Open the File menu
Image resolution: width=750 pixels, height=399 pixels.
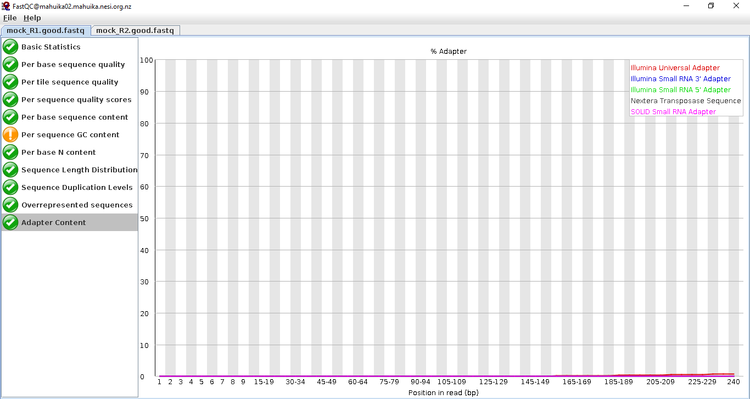coord(10,18)
